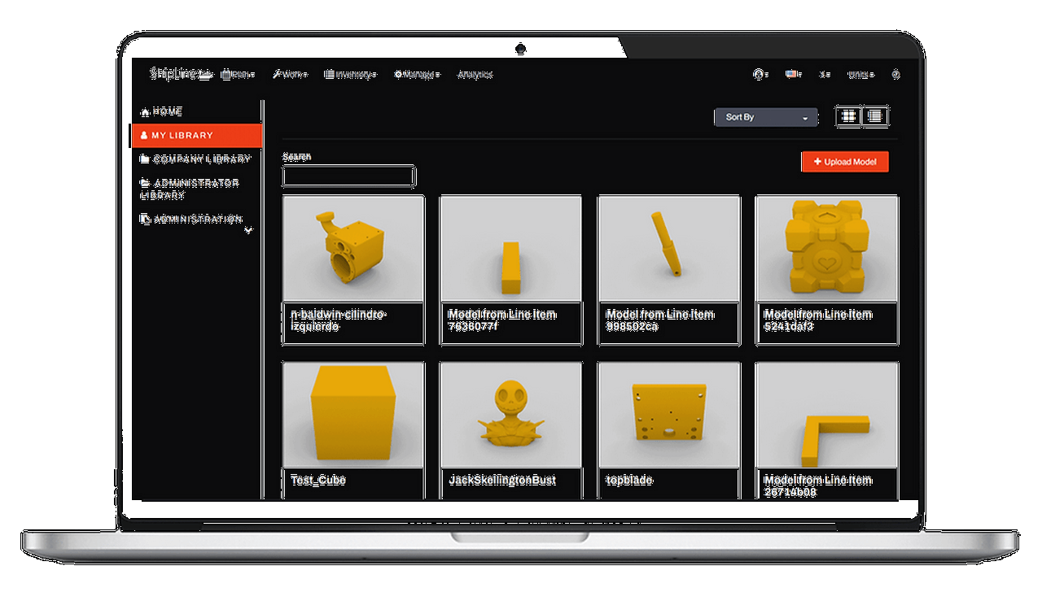Open the language flag selector
1042x592 pixels.
pyautogui.click(x=794, y=75)
